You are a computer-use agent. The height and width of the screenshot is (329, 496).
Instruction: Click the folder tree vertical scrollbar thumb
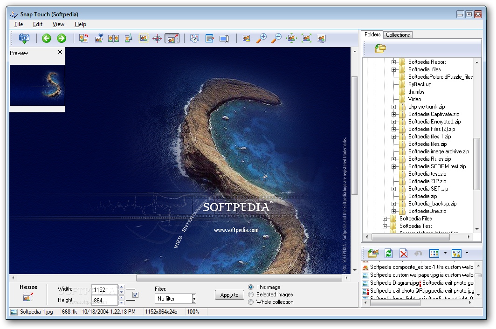[x=477, y=164]
